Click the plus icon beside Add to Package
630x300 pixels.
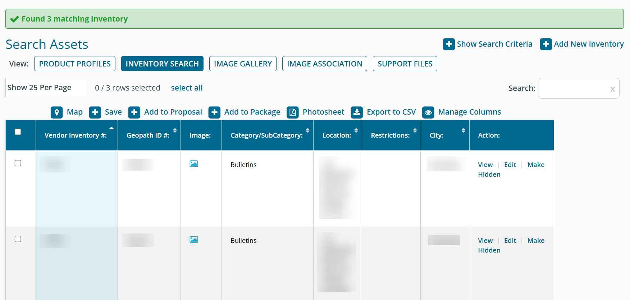tap(214, 112)
